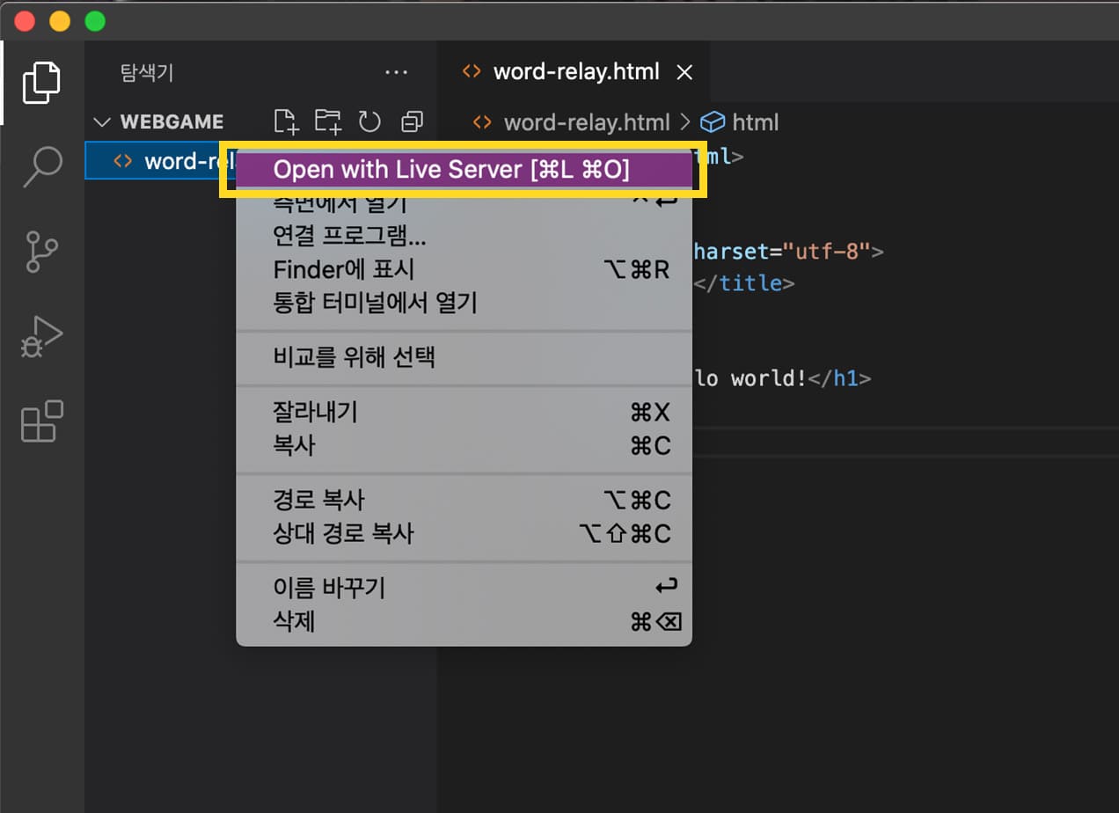Collapse the WEBGAME folder chevron
Viewport: 1119px width, 813px height.
click(102, 121)
